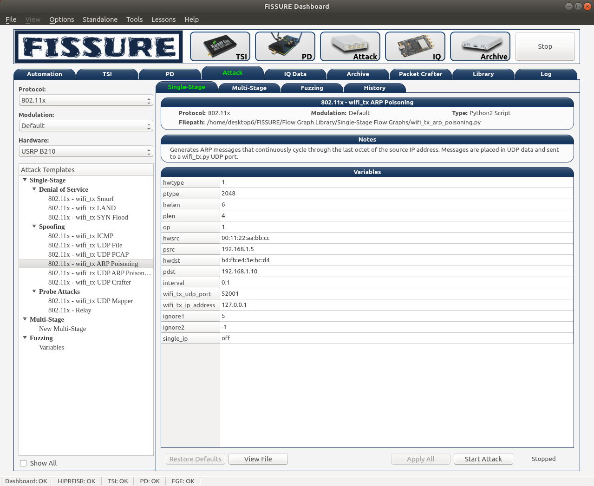Screen dimensions: 594x486
Task: Click the hwdst value b4:fb:e4:3e:bc:d4
Action: point(397,260)
